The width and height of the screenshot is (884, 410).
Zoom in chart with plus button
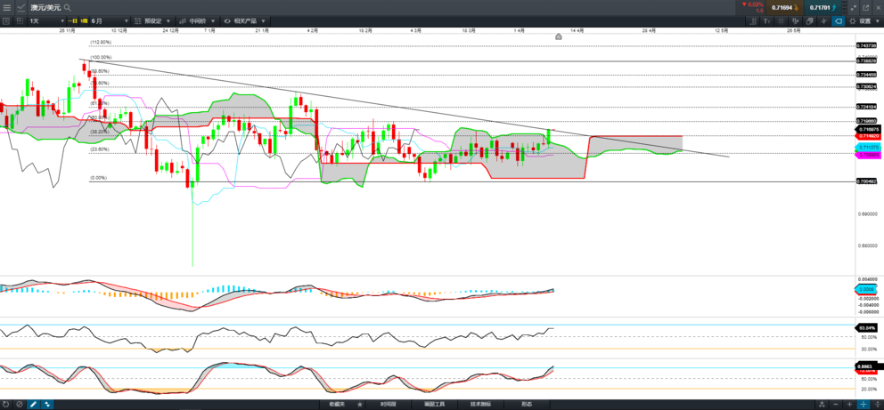point(849,404)
